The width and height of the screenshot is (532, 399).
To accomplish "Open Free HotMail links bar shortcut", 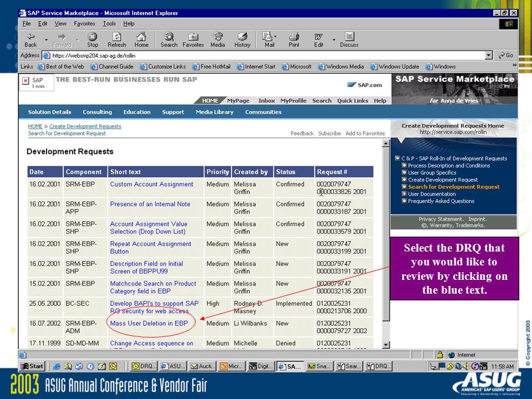I will tap(211, 66).
